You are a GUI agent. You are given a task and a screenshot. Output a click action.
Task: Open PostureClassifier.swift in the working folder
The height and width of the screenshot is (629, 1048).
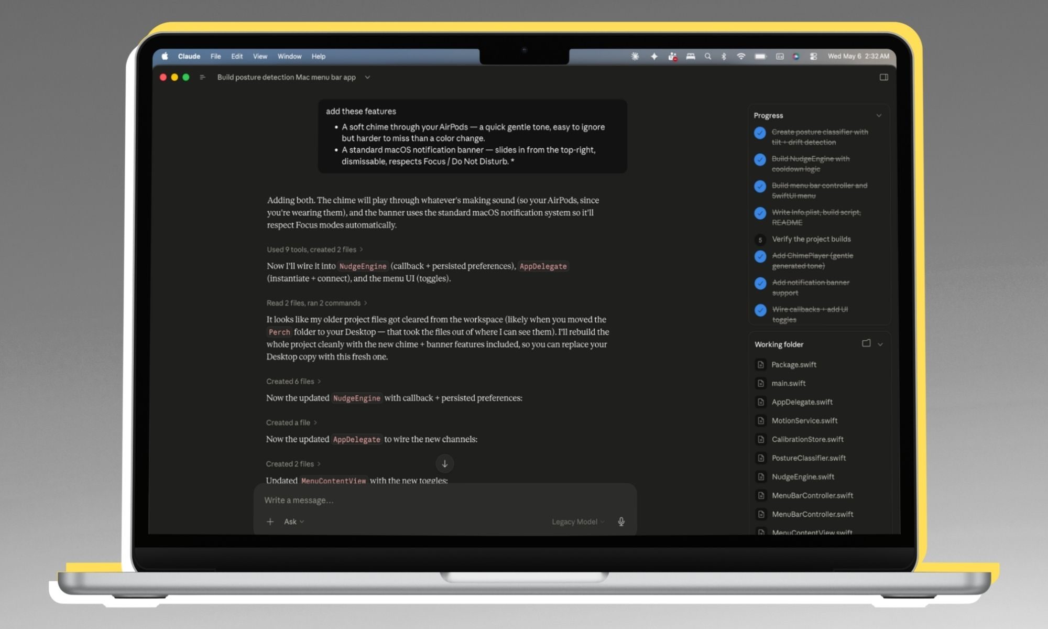809,458
